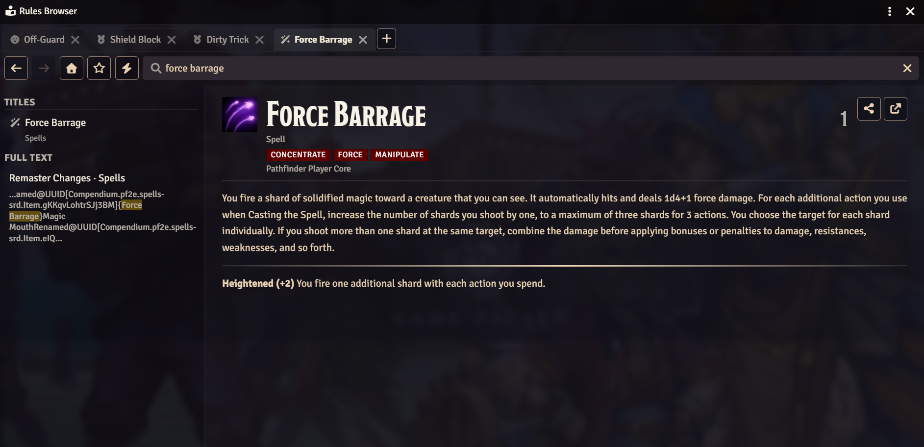Close the Dirty Trick tab
The image size is (924, 447).
pyautogui.click(x=260, y=40)
